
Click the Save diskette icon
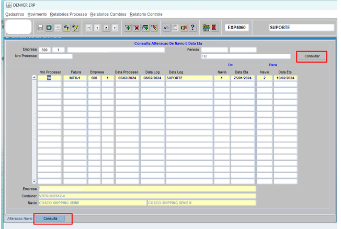tap(40, 28)
